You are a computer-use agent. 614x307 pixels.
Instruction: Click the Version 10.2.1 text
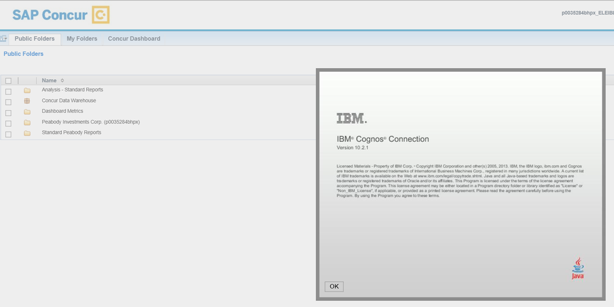tap(352, 148)
